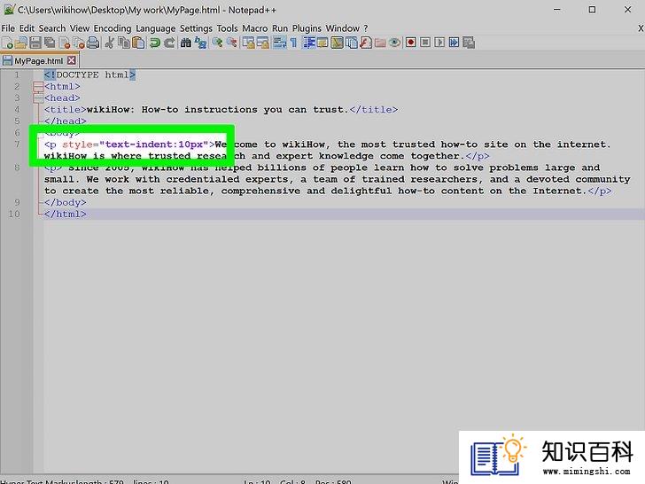Open the Tools menu
Viewport: 645px width, 484px height.
point(228,28)
